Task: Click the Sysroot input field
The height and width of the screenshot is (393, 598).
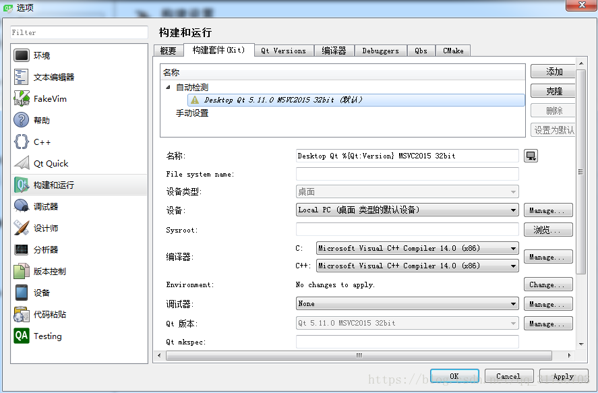Action: pos(407,229)
